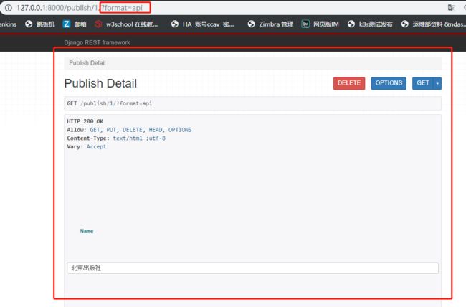Open the HA 账号ccav bookmark
Screen dimensions: 466x307
click(202, 24)
